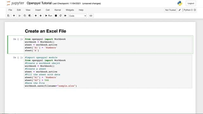Click the (unsaved changes) status text

(92, 3)
